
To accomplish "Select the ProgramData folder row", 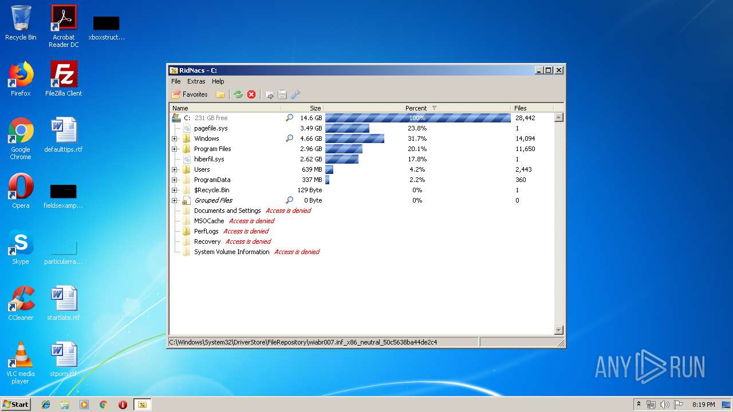I will [362, 180].
